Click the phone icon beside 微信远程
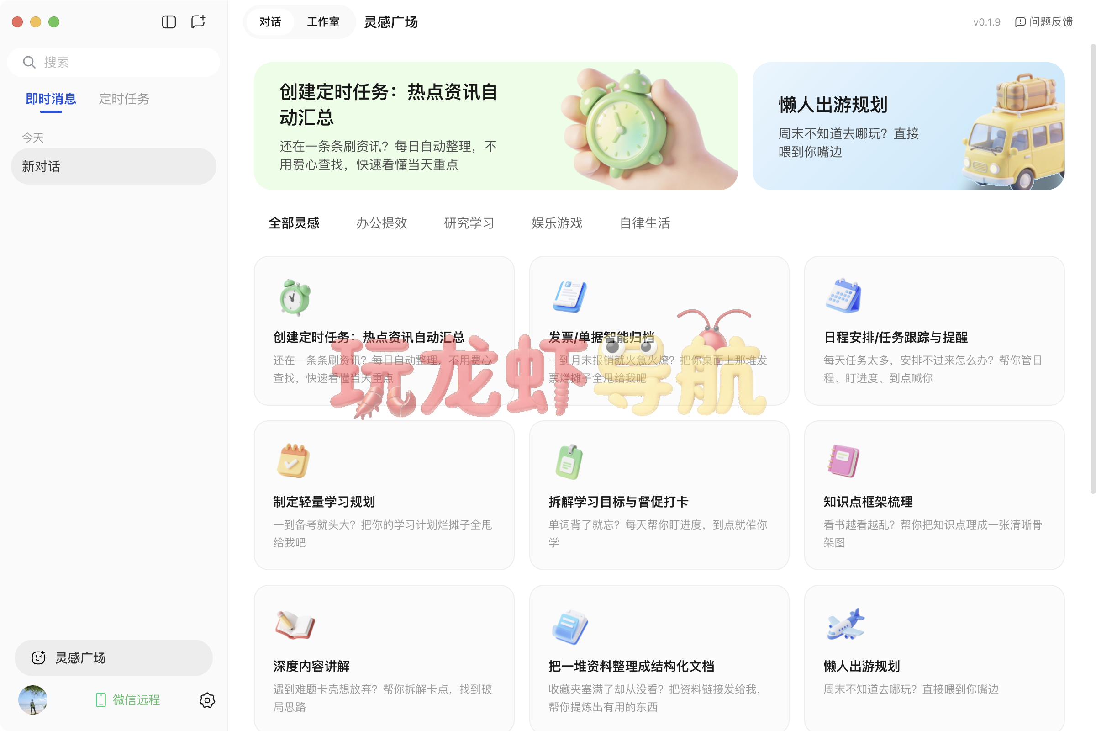Screen dimensions: 1096x731 tap(100, 699)
